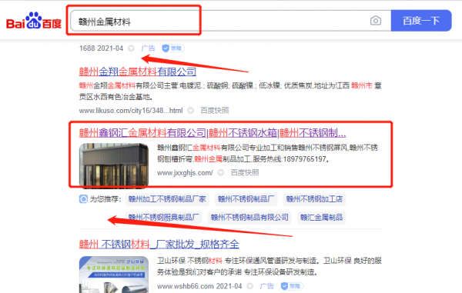The width and height of the screenshot is (462, 293).
Task: Expand dropdown arrow after 1688 2021-04
Action: click(x=132, y=48)
